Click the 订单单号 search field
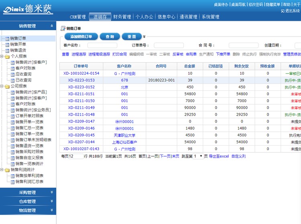The width and height of the screenshot is (301, 224). pyautogui.click(x=169, y=45)
